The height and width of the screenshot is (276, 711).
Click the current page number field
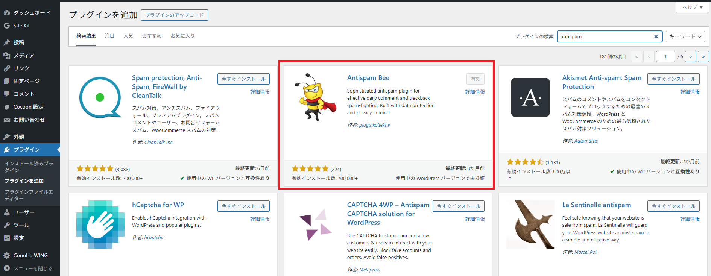(x=665, y=56)
